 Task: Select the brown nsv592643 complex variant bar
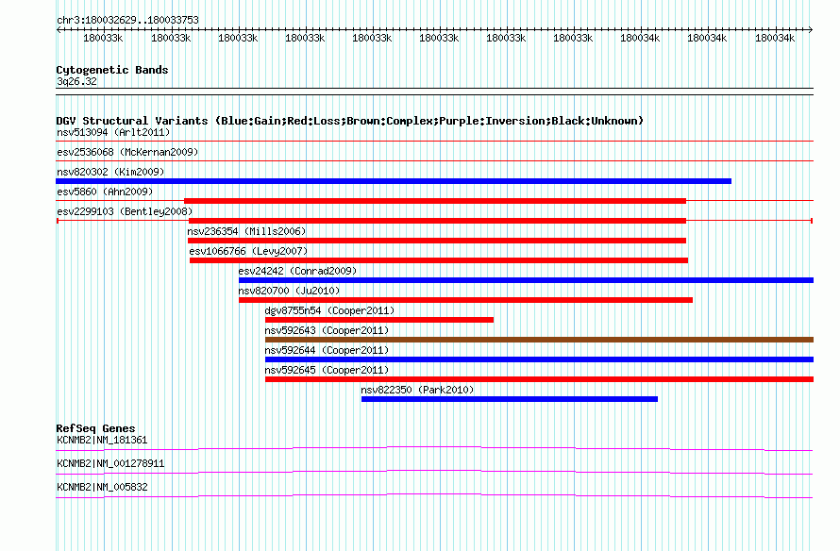pyautogui.click(x=539, y=340)
